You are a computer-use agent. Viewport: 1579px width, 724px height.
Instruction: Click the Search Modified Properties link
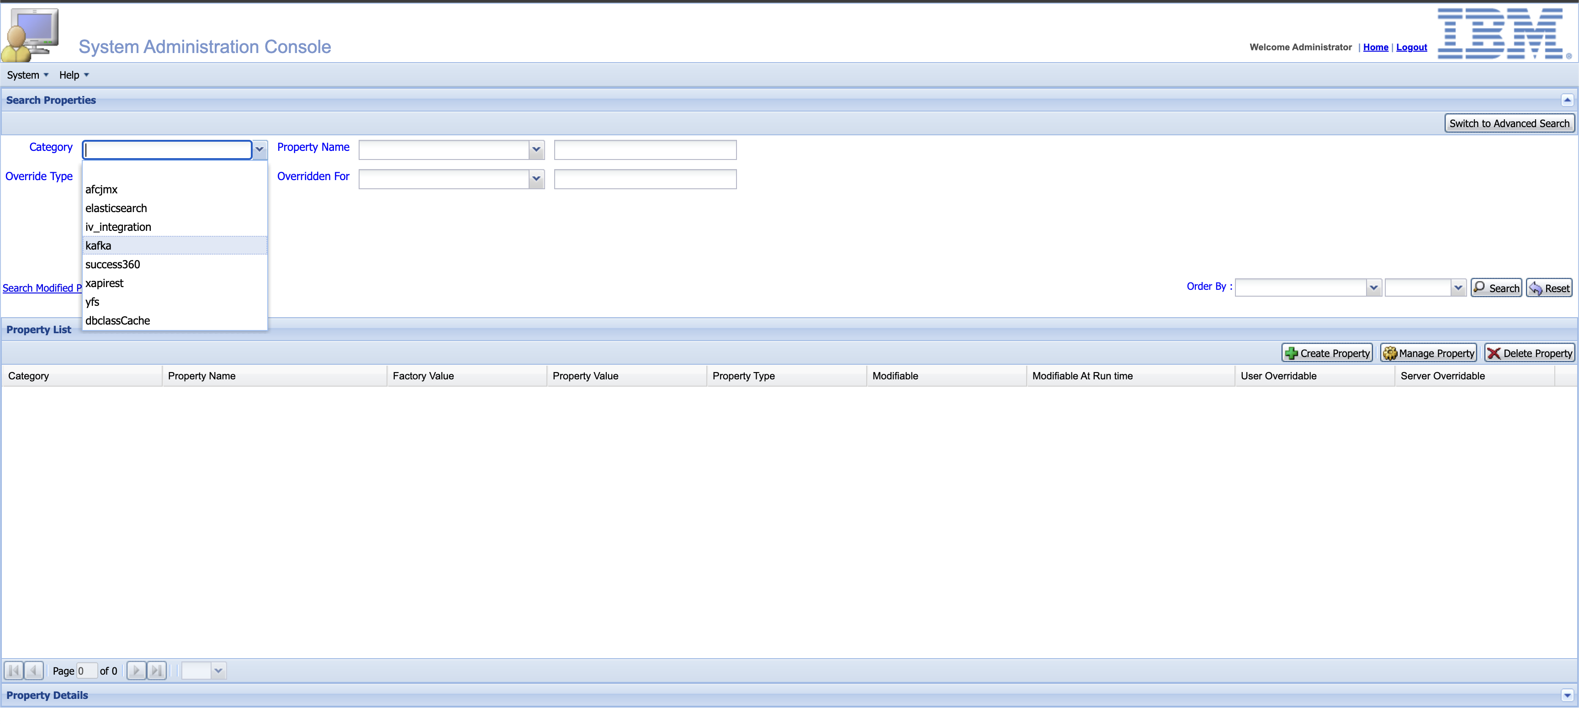(x=41, y=288)
